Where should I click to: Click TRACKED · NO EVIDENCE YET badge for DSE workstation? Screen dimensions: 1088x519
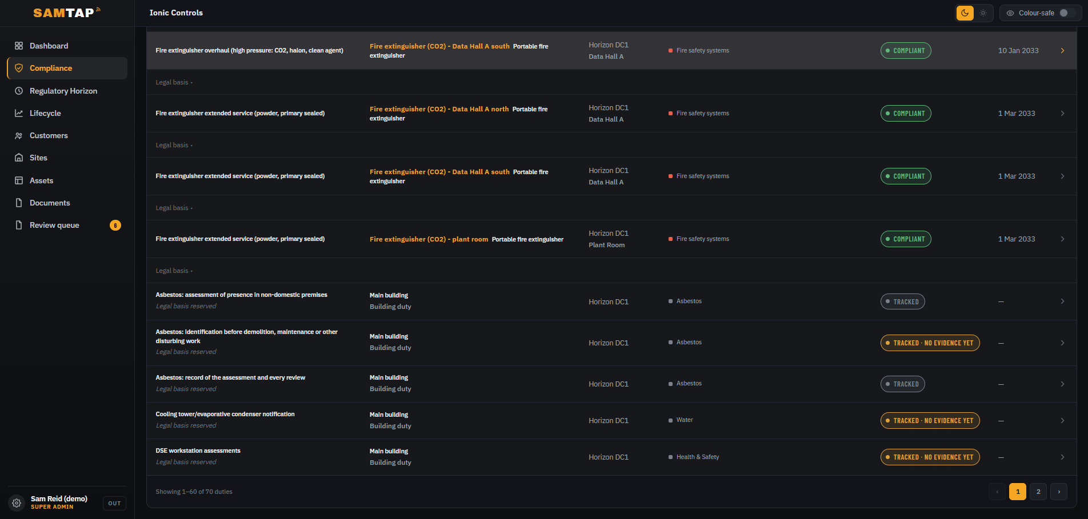(930, 457)
